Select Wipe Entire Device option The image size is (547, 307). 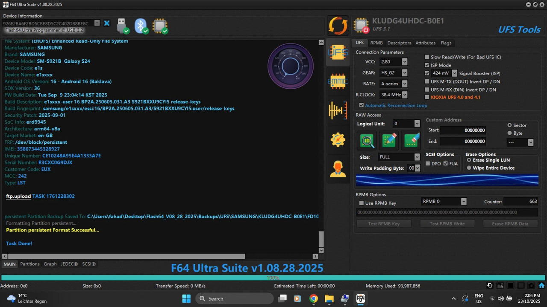pyautogui.click(x=469, y=168)
